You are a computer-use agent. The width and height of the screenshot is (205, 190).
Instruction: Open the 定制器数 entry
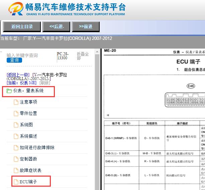(x=28, y=159)
